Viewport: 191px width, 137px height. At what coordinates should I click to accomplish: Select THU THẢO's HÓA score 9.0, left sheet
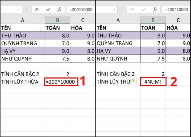[83, 35]
